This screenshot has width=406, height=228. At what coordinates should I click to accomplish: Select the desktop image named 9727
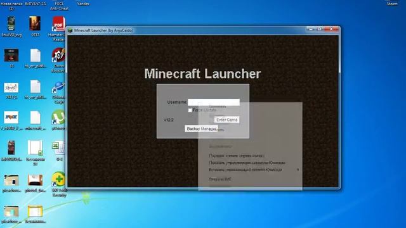click(35, 23)
